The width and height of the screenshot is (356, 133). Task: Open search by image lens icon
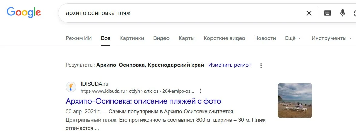pos(355,13)
